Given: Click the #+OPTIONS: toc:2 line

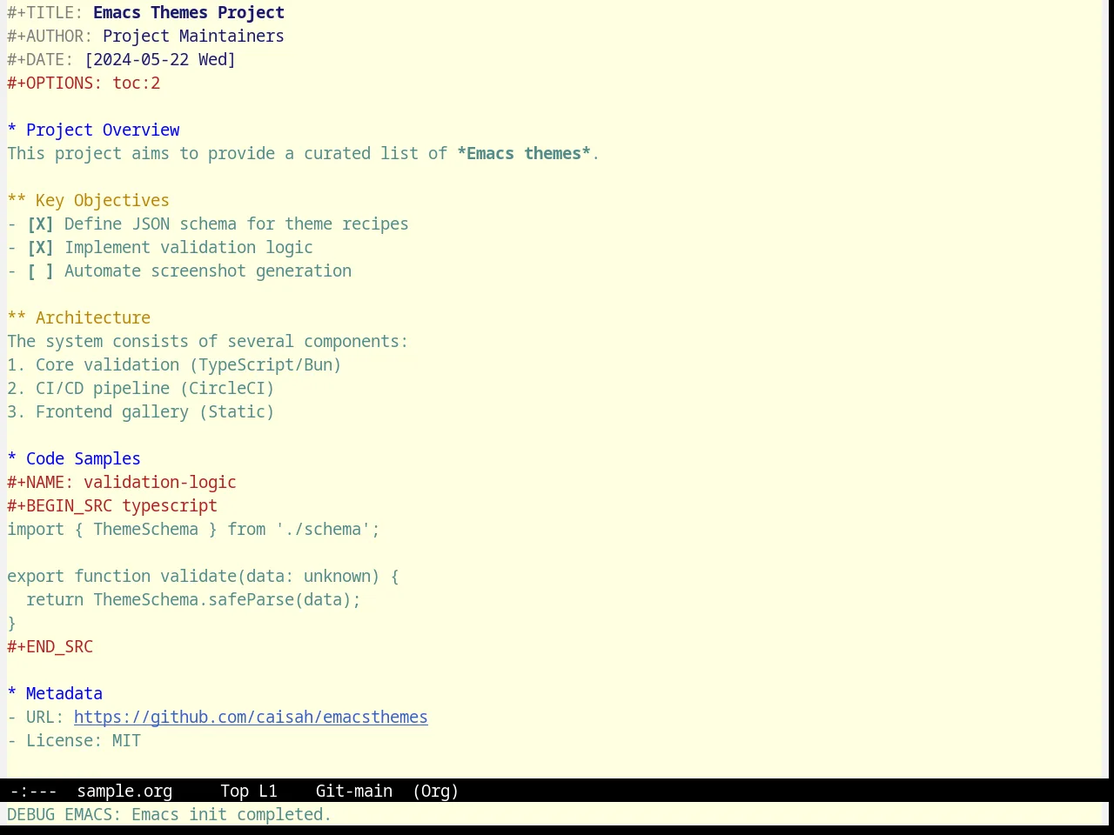Looking at the screenshot, I should click(84, 83).
